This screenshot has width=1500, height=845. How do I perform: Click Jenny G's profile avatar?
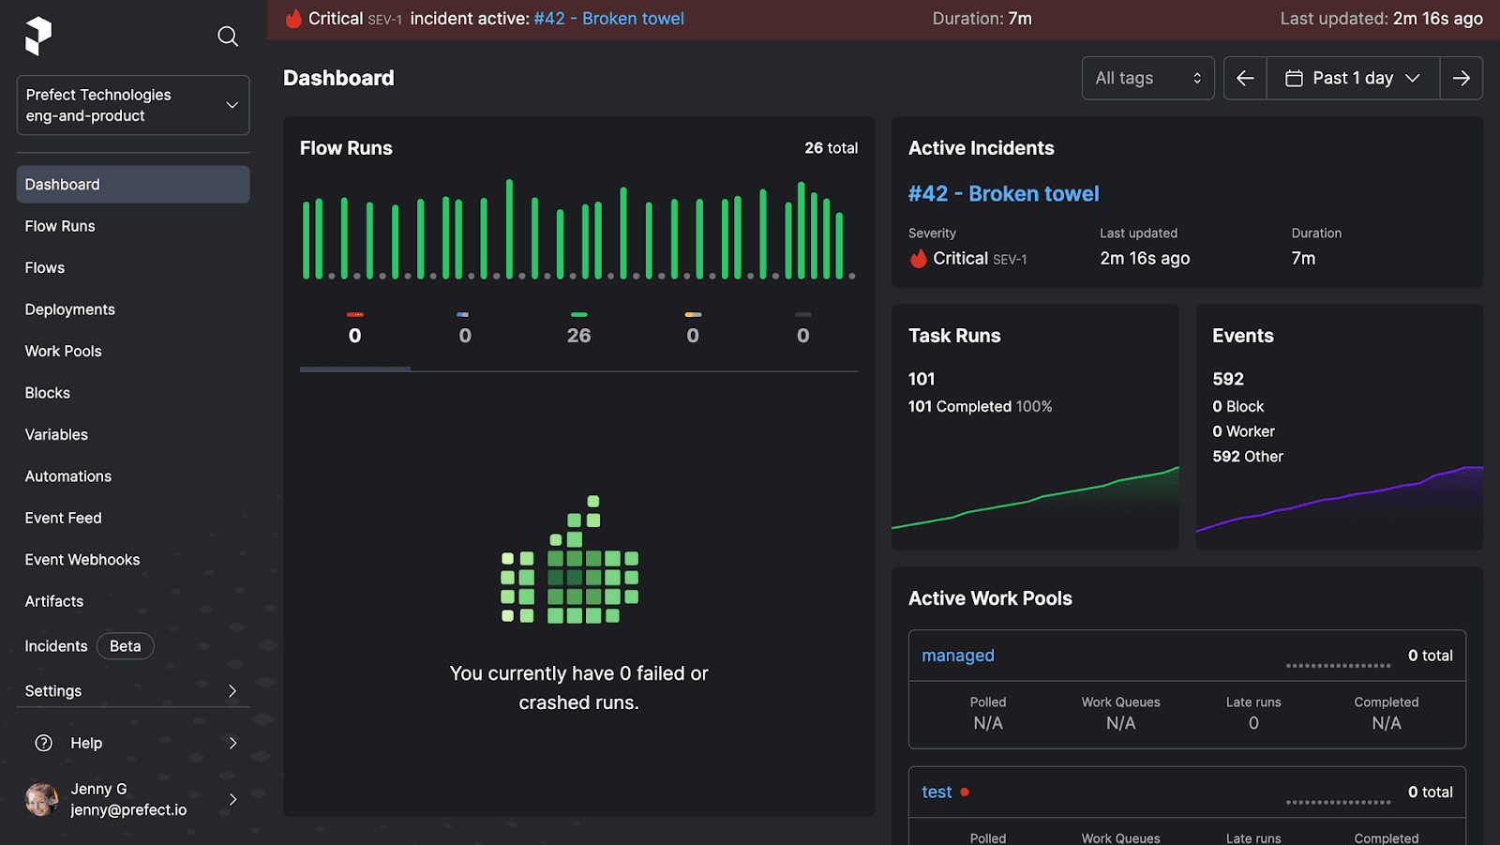click(x=41, y=799)
